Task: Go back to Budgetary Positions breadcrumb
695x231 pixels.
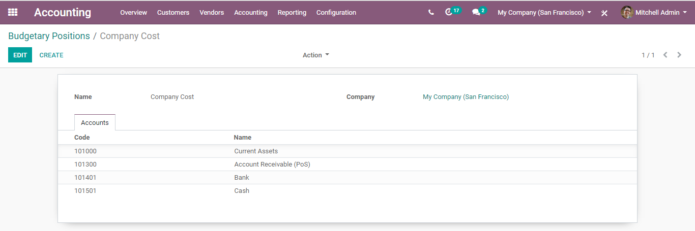Action: tap(49, 36)
